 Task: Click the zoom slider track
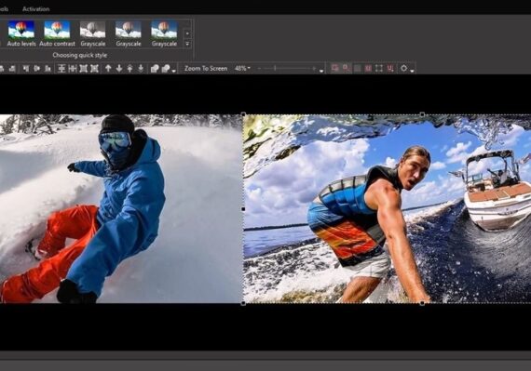tap(287, 69)
